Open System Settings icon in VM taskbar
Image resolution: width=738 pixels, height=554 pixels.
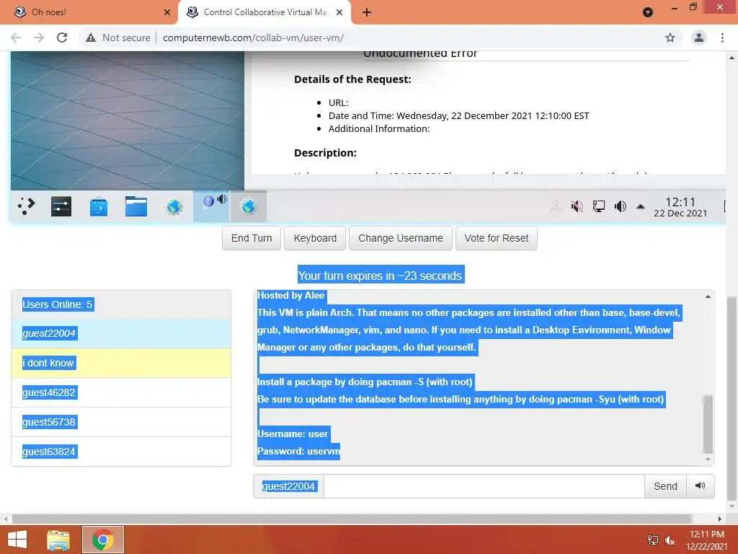(x=61, y=206)
